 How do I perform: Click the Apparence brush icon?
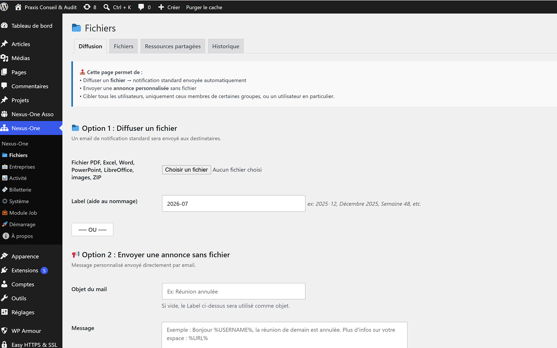[5, 256]
